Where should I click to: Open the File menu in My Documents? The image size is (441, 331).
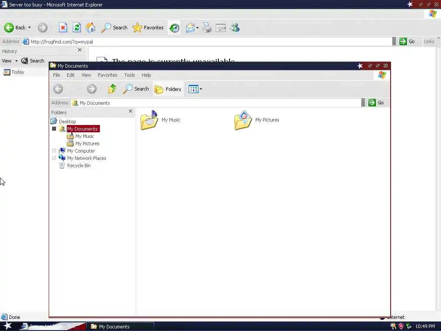point(56,75)
